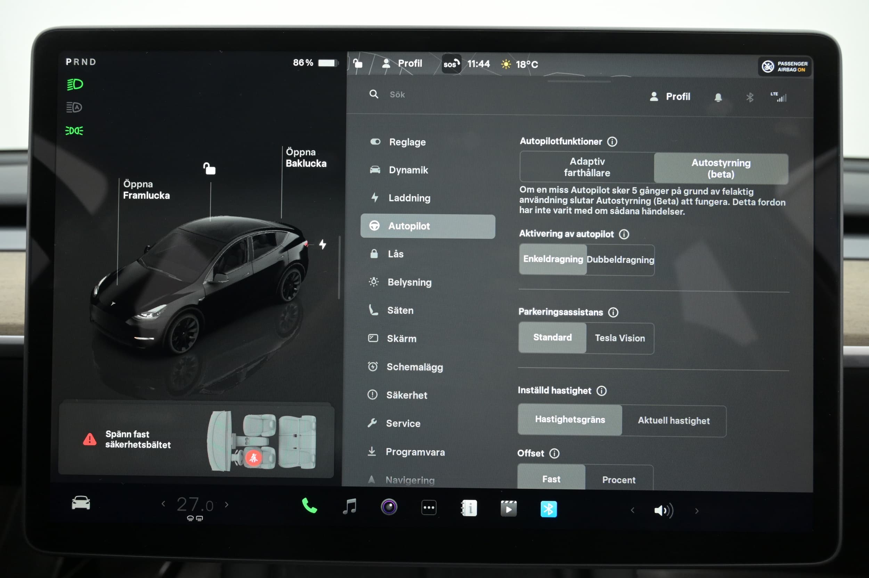Tap the parking lights indicator

coord(74,130)
